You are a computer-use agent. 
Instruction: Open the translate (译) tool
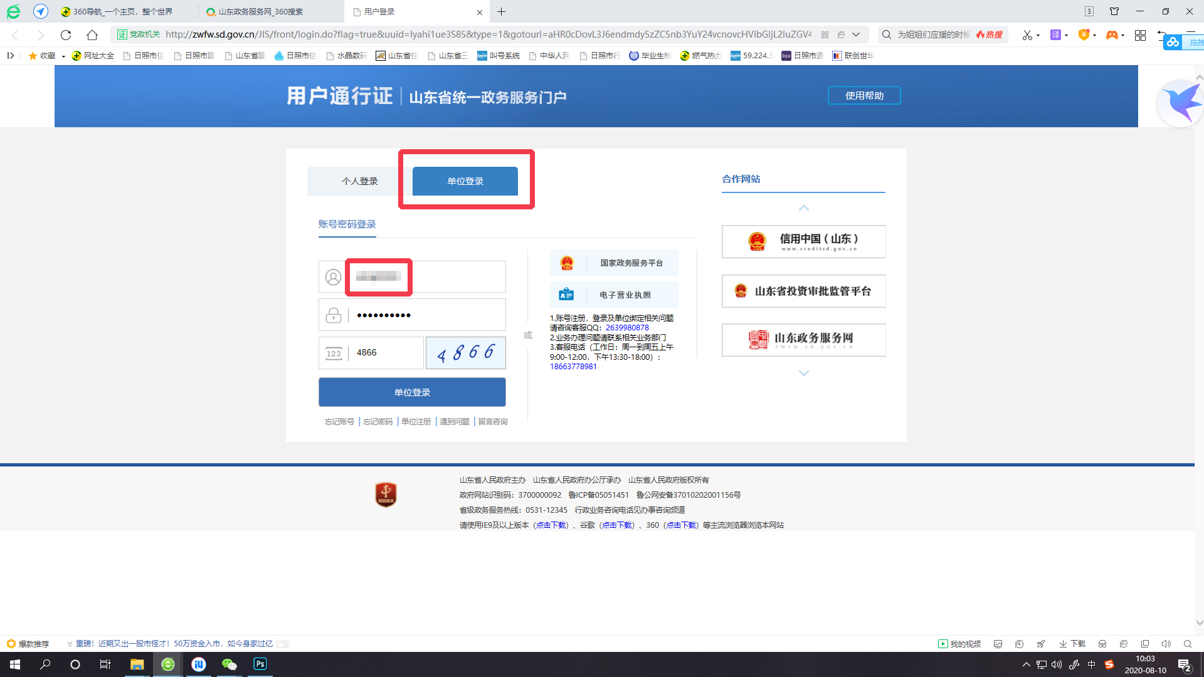[x=1057, y=35]
